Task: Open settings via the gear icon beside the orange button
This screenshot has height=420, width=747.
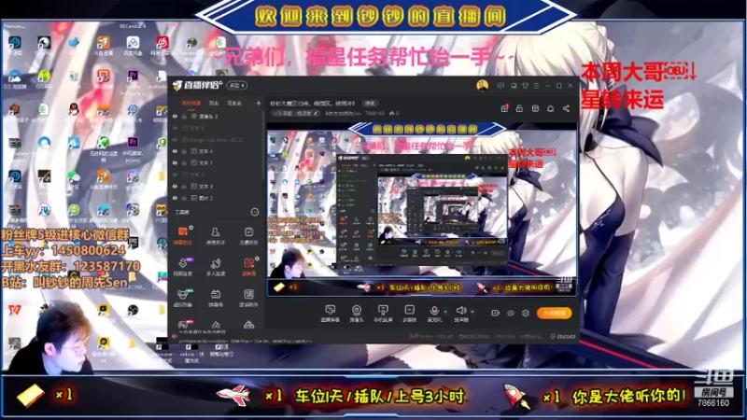Action: click(526, 313)
